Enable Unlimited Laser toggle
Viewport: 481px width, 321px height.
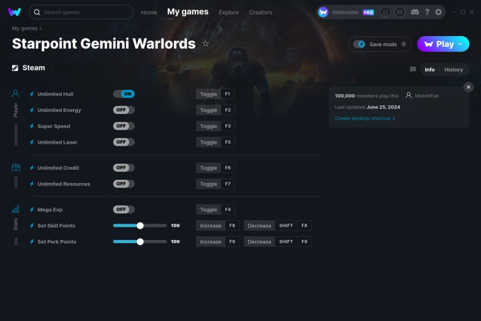[x=124, y=142]
